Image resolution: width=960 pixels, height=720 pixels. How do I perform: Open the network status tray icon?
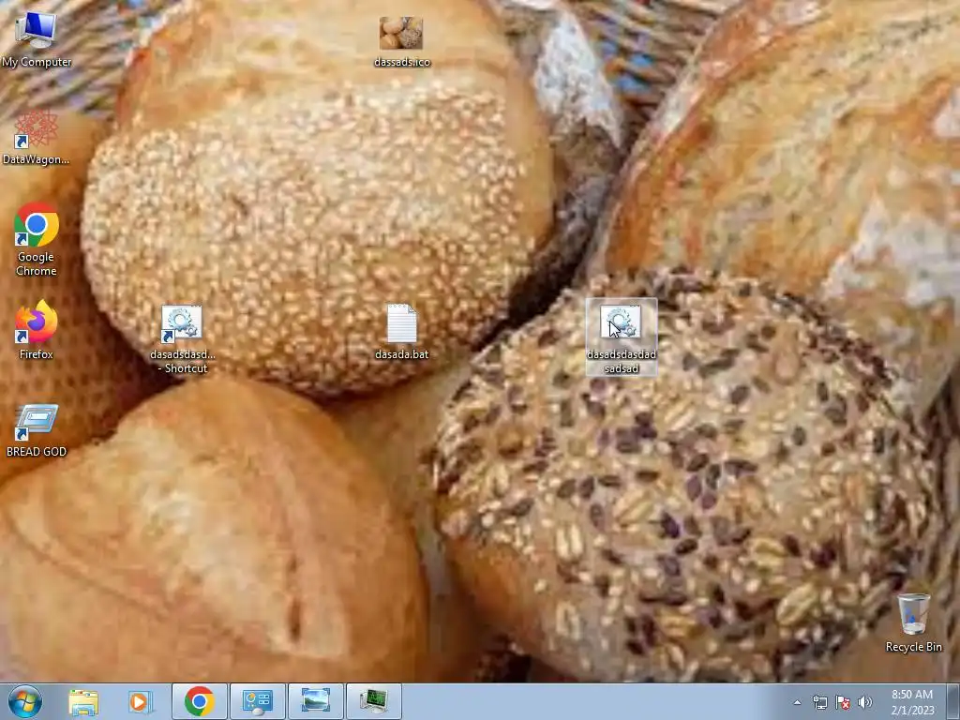point(819,702)
